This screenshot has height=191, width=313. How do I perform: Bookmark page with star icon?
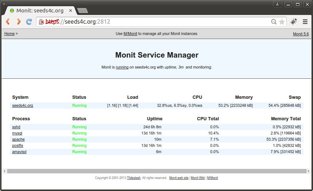click(x=282, y=22)
